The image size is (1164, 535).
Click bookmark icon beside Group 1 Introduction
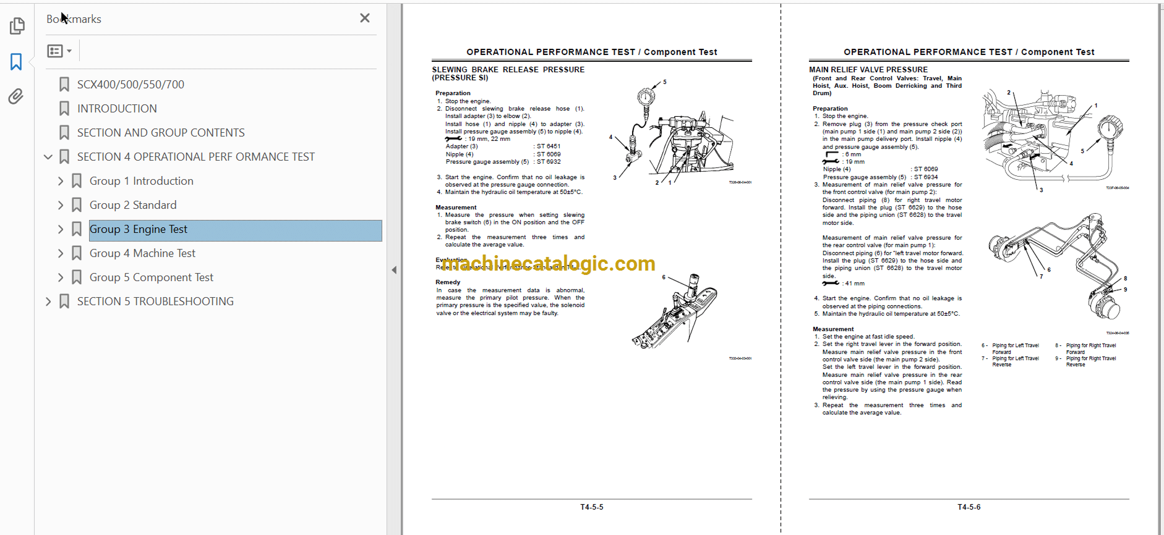[x=77, y=180]
